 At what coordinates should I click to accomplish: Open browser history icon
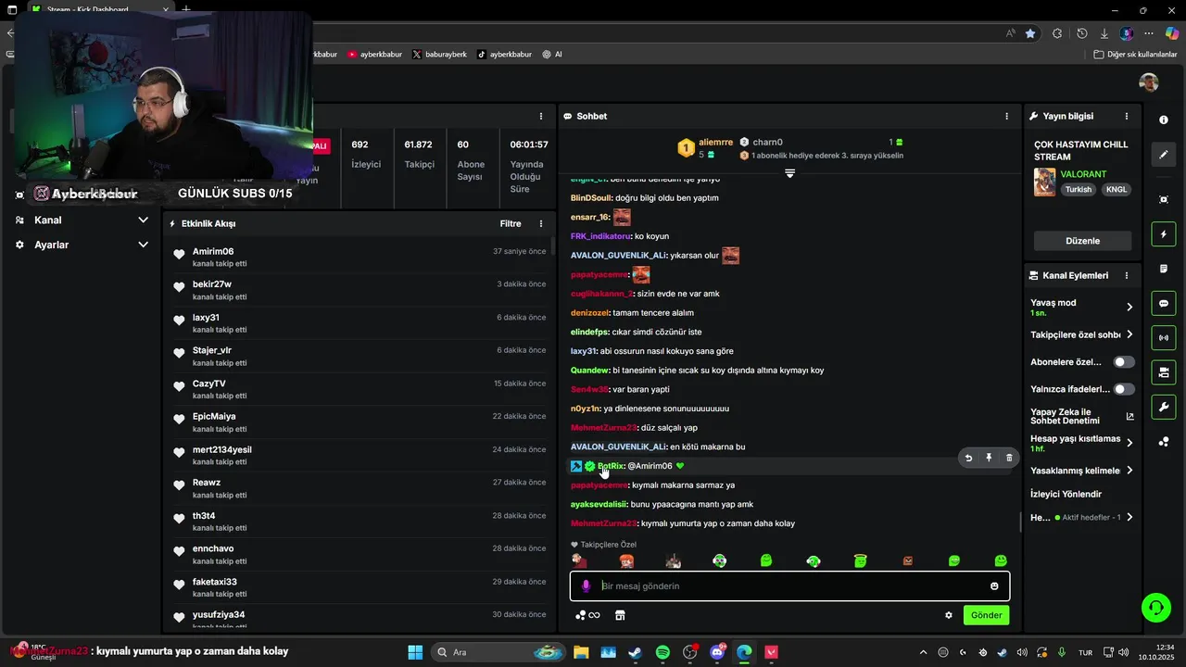pyautogui.click(x=1081, y=33)
